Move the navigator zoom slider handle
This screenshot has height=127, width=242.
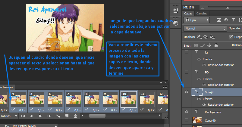point(228,8)
